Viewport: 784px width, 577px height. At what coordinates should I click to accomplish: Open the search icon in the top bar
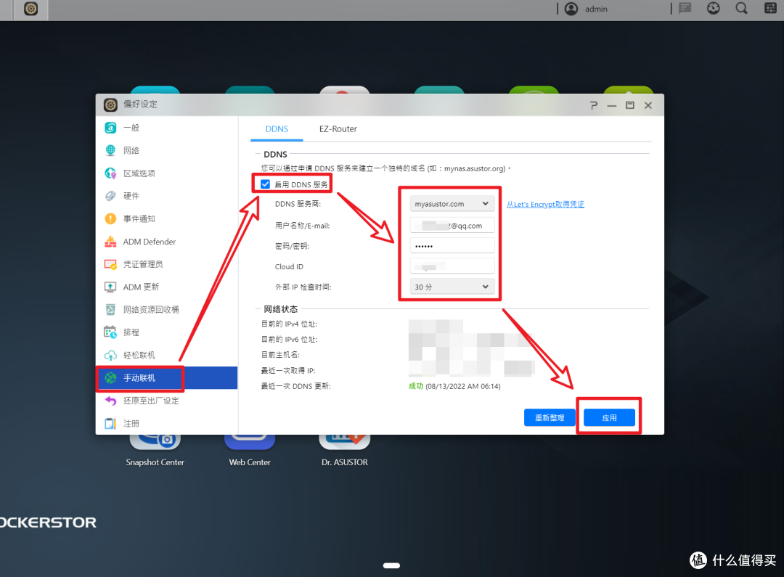[741, 9]
